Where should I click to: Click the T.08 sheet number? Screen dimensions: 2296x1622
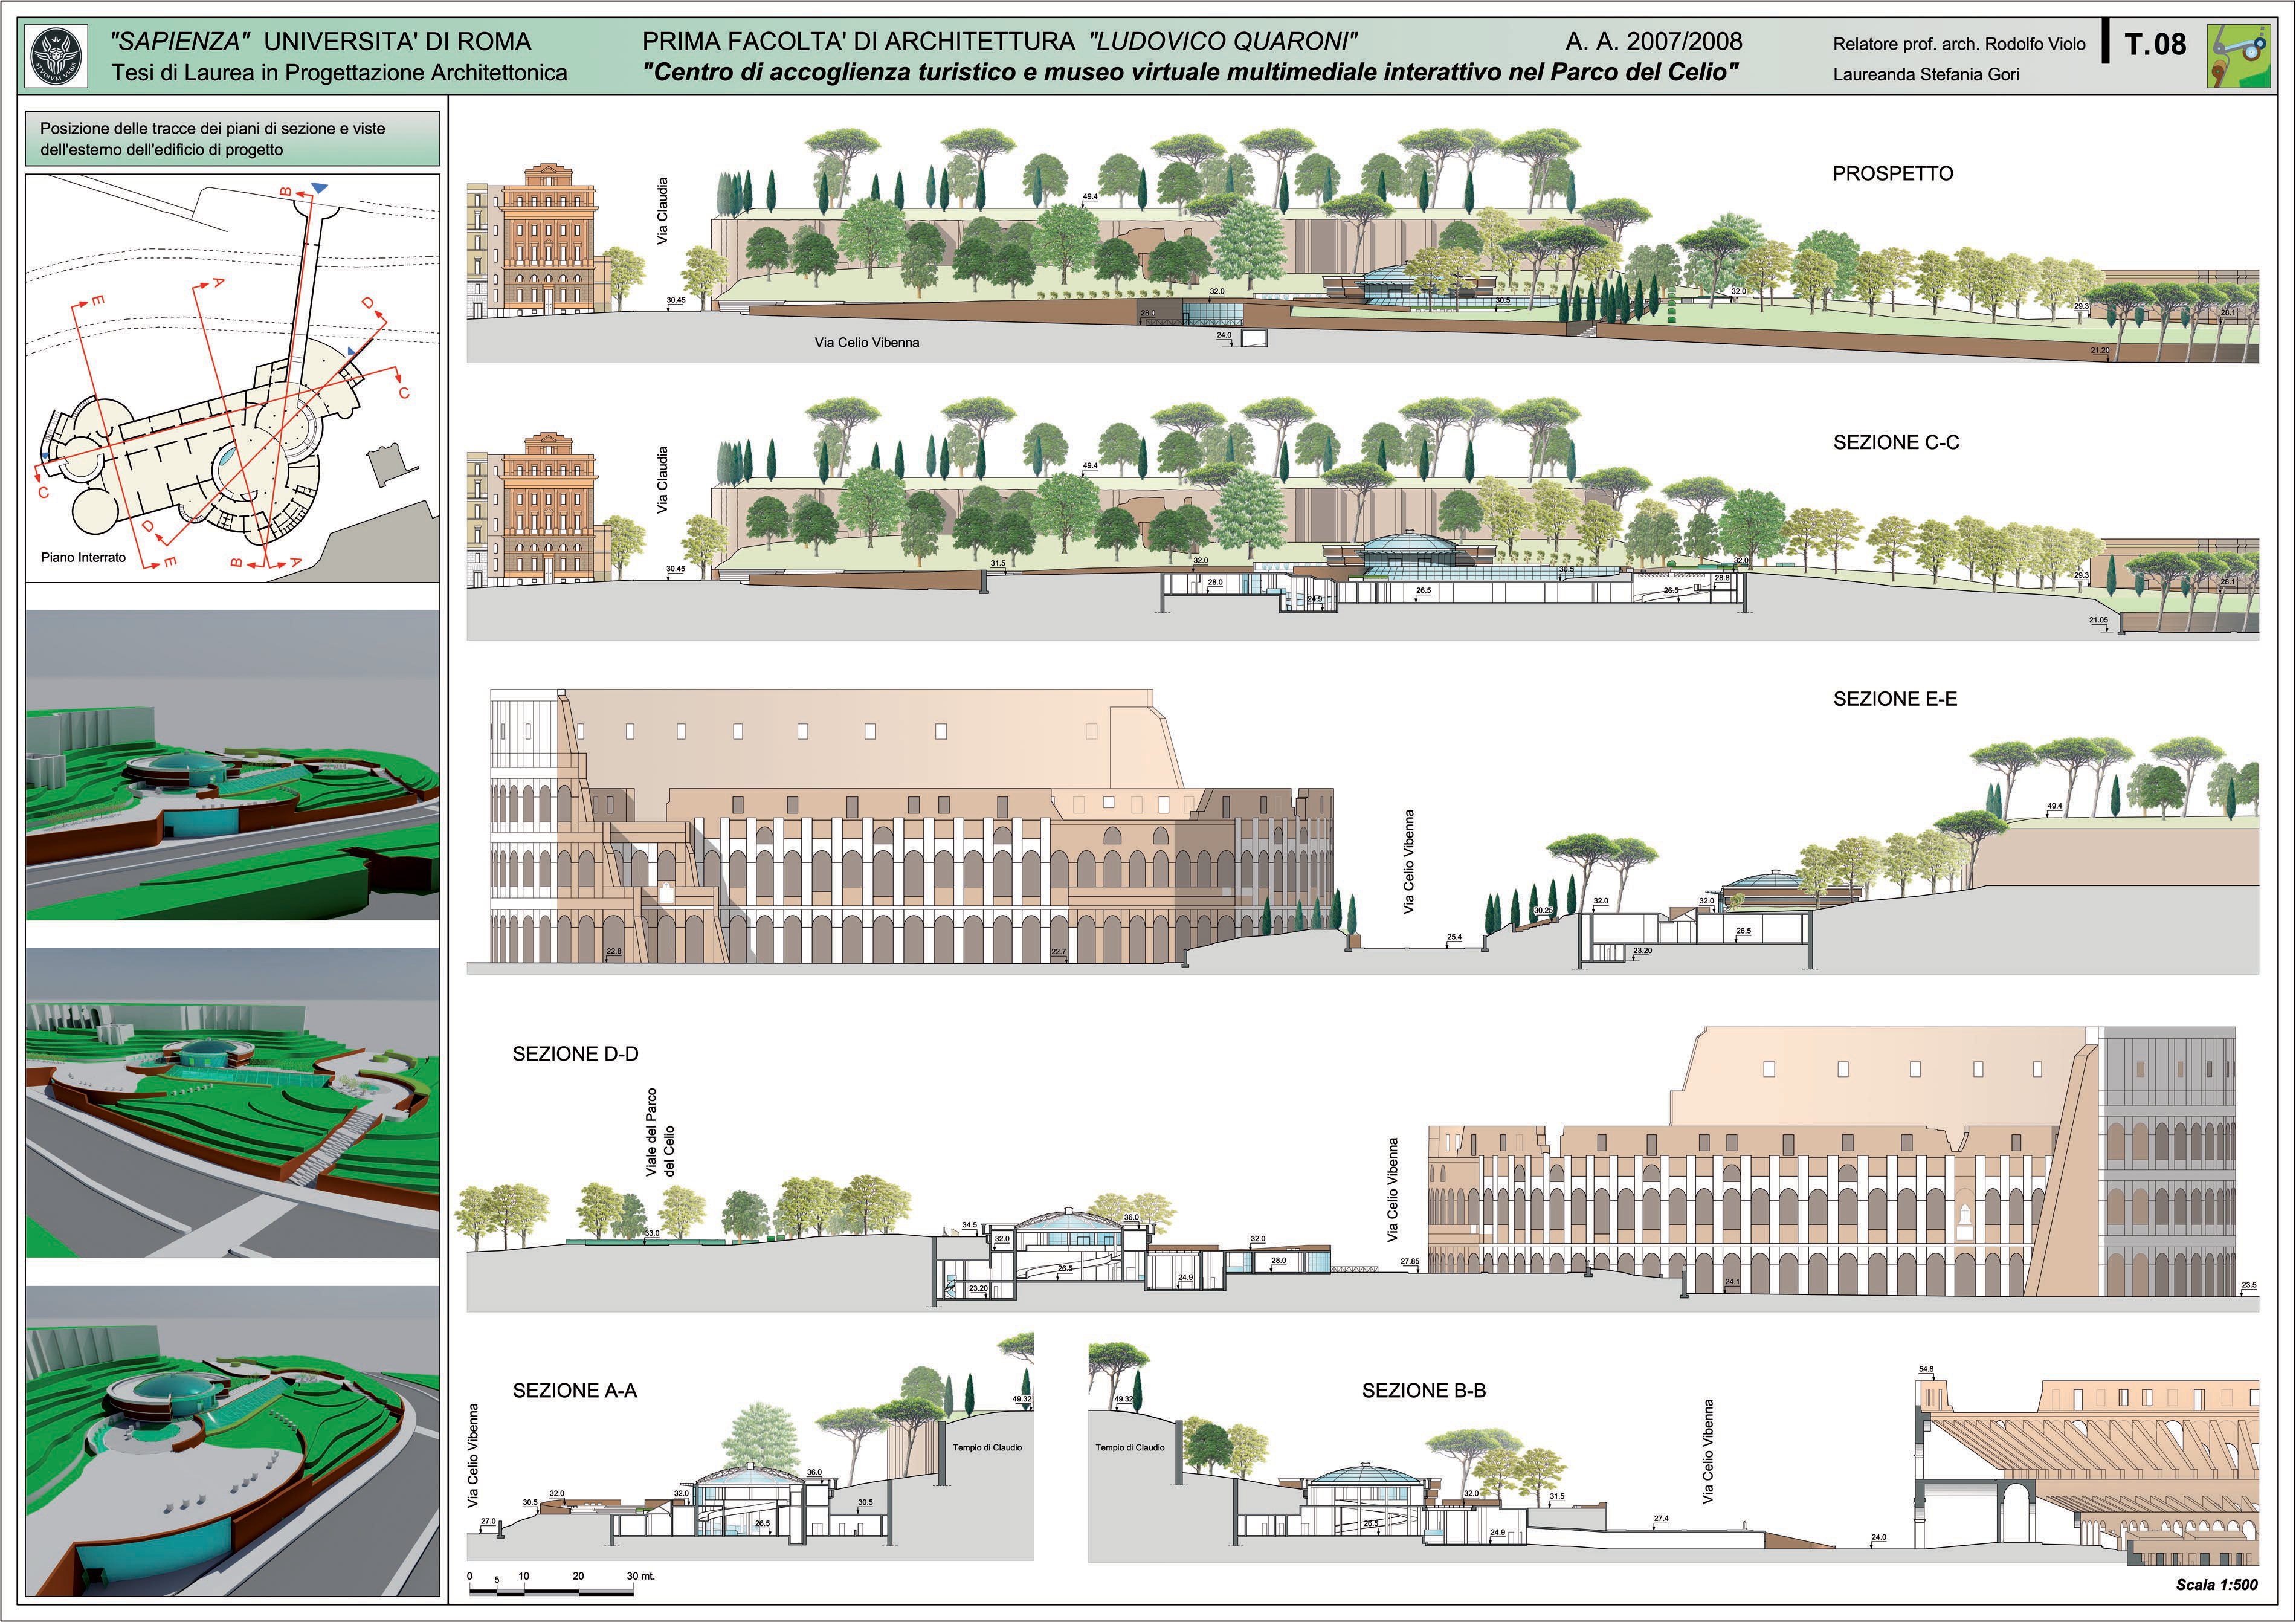tap(2155, 44)
